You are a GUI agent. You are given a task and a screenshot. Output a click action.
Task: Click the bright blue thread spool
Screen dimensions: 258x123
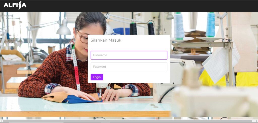pos(211,25)
